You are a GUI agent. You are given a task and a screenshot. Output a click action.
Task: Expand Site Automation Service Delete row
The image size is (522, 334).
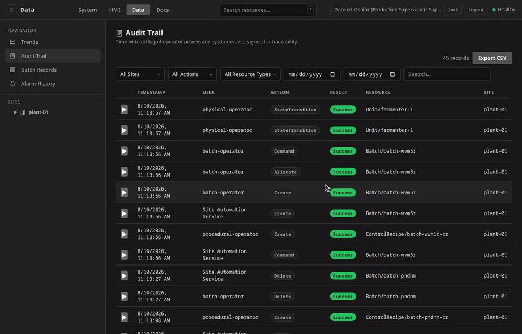[124, 276]
